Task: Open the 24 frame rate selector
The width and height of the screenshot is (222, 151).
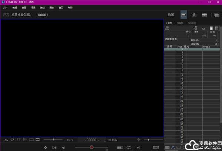Action: point(112,140)
